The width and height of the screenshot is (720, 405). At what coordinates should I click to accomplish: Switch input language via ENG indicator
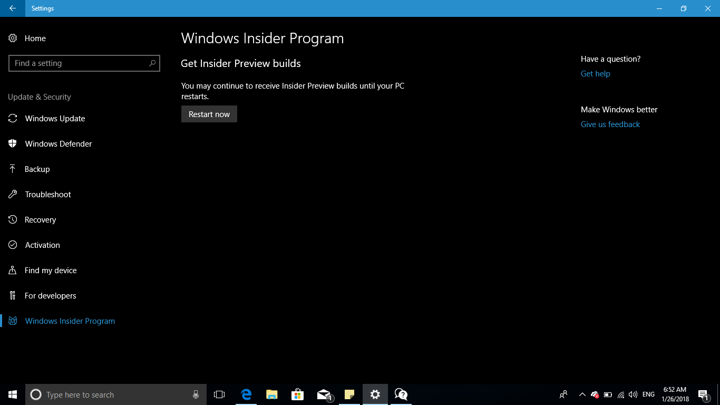pyautogui.click(x=649, y=394)
